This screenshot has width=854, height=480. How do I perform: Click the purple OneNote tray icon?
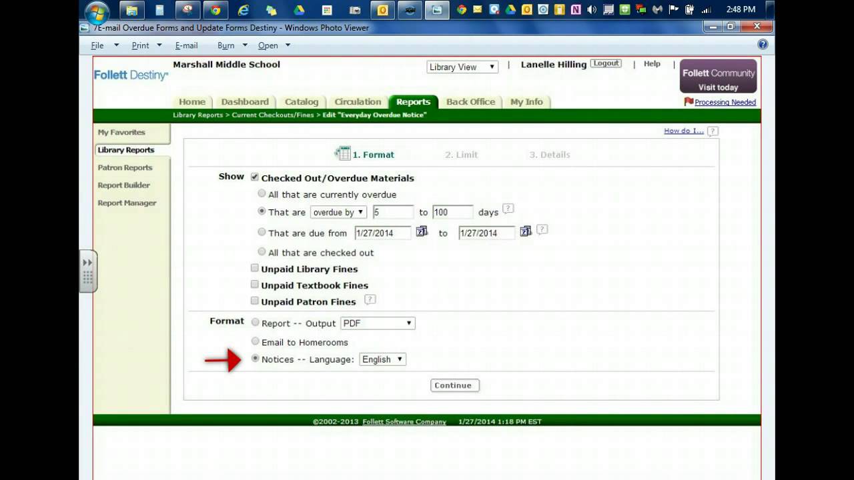pos(575,9)
